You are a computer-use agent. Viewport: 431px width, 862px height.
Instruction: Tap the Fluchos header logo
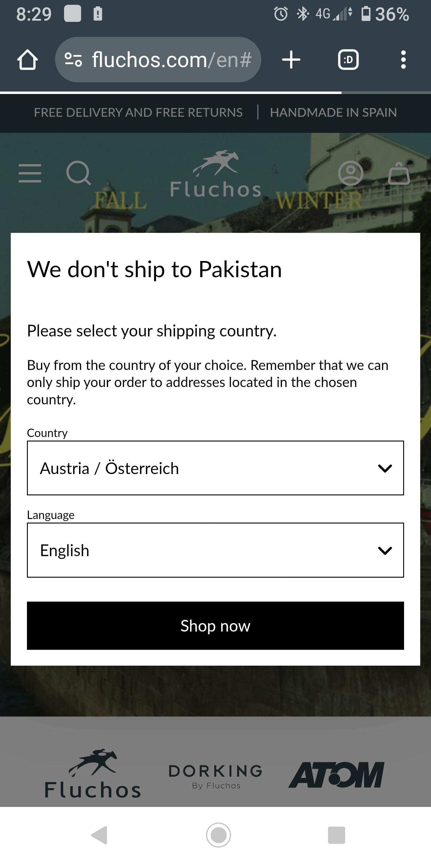(215, 174)
